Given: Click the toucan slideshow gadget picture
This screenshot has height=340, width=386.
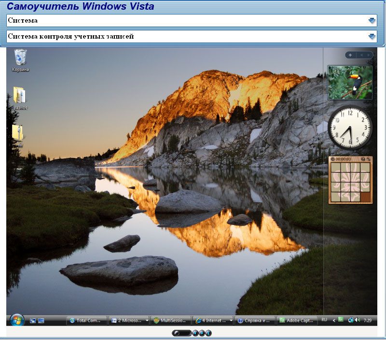Looking at the screenshot, I should pos(350,82).
